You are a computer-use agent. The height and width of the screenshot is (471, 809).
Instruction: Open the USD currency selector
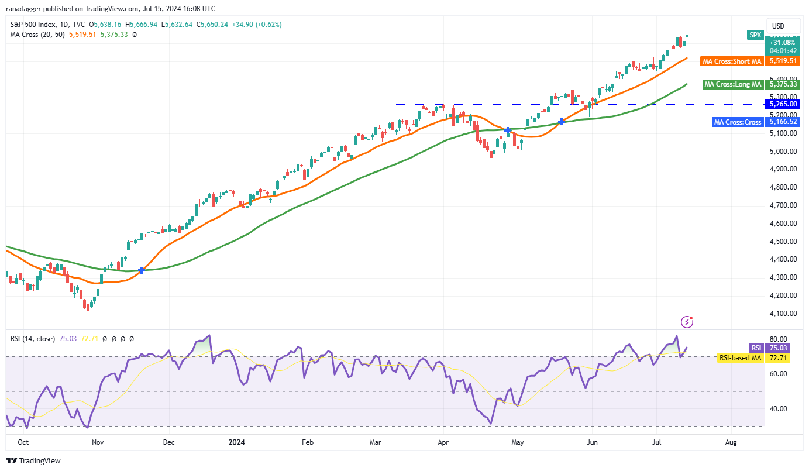pyautogui.click(x=778, y=26)
